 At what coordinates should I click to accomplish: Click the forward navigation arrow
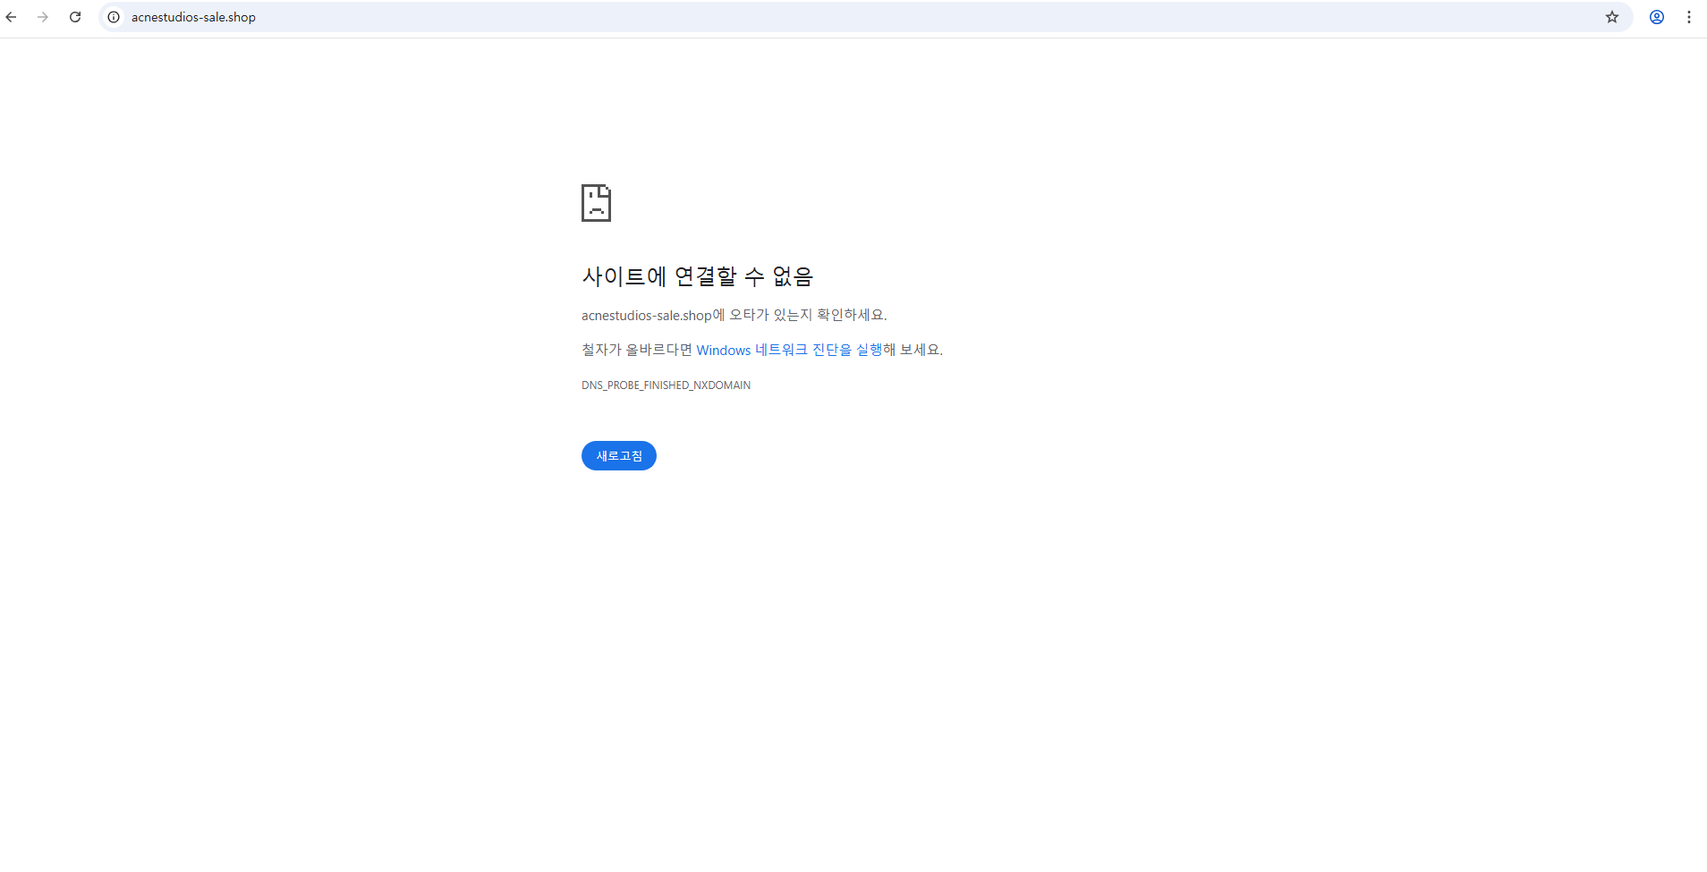43,17
